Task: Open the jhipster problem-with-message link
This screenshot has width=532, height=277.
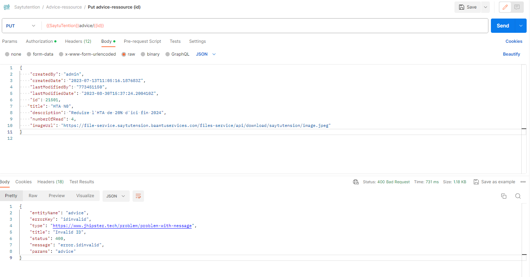Action: pos(122,226)
